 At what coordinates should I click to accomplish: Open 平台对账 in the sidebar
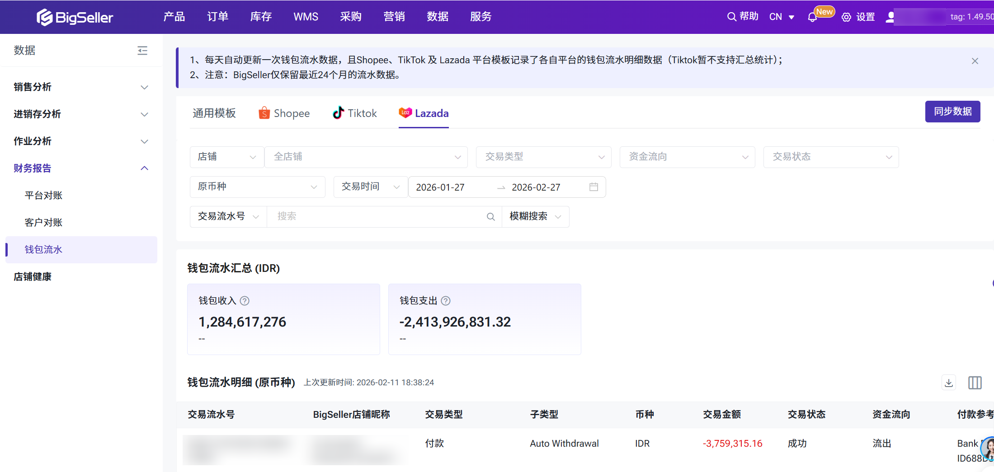(43, 196)
